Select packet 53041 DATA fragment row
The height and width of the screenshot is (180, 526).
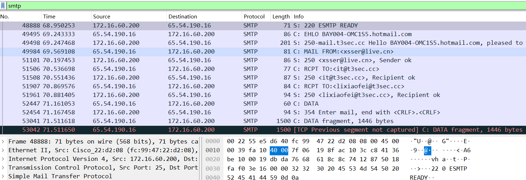pos(263,121)
